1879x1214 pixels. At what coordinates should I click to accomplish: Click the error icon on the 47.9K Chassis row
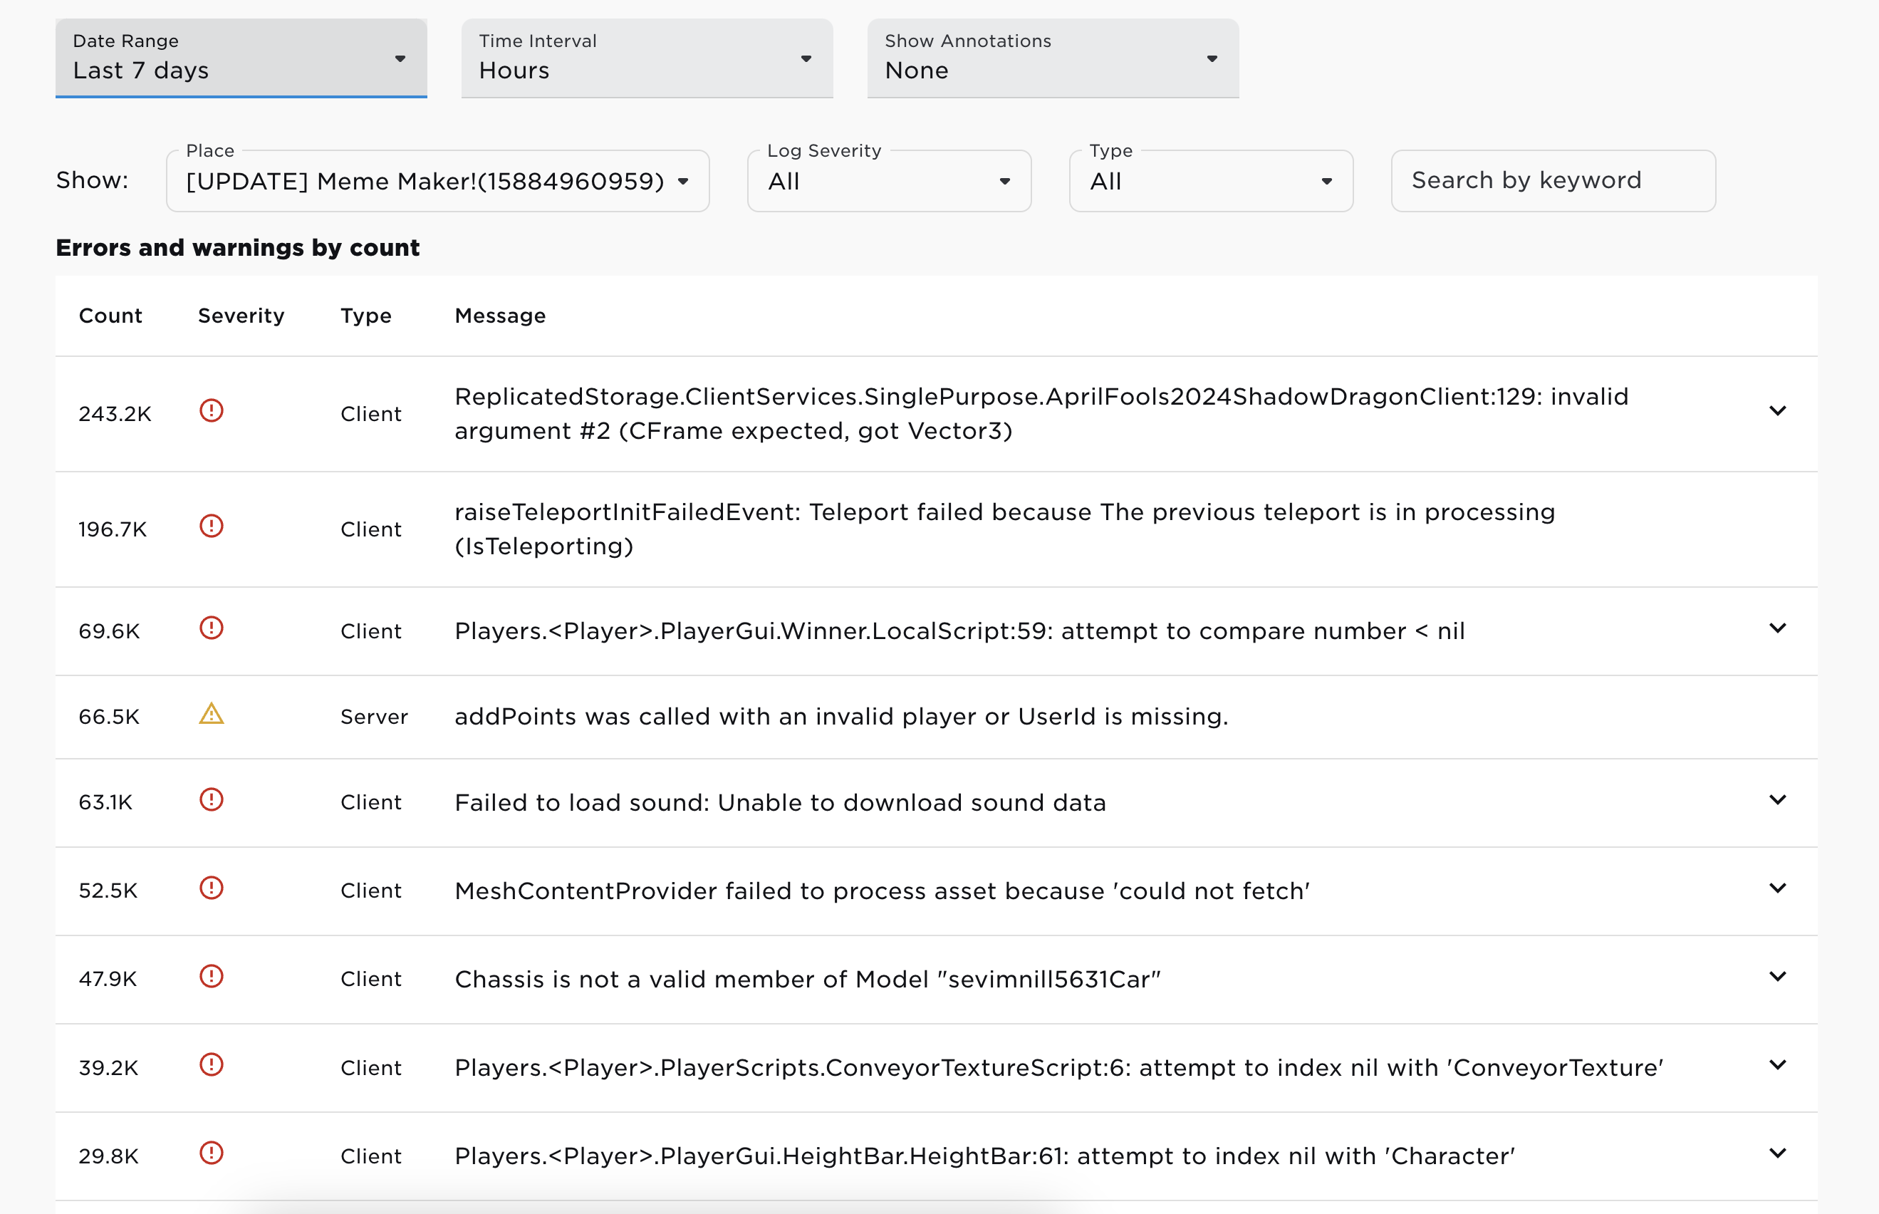click(x=212, y=977)
